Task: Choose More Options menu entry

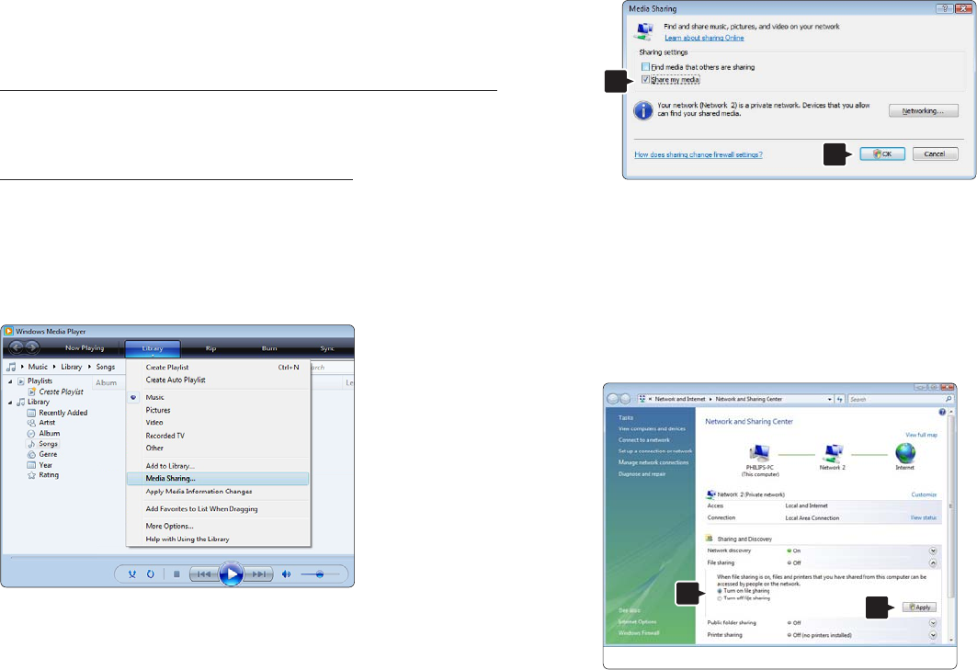Action: click(x=218, y=526)
